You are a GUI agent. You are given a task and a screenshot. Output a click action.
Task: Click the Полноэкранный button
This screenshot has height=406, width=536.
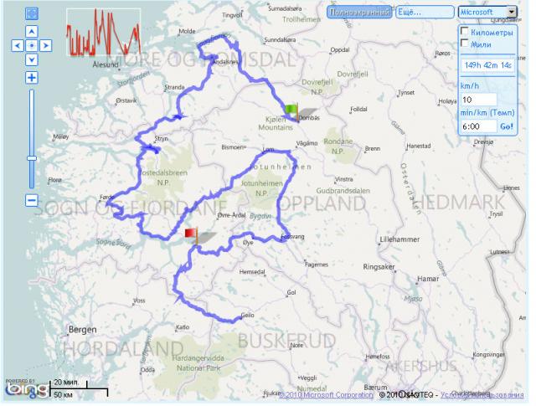pyautogui.click(x=359, y=13)
